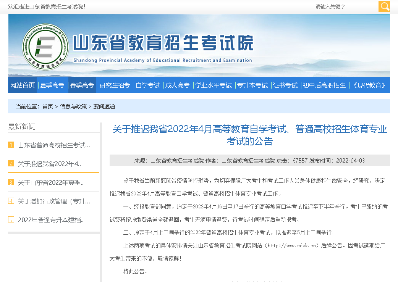Select 研究生招考 in navigation bar

click(x=115, y=85)
